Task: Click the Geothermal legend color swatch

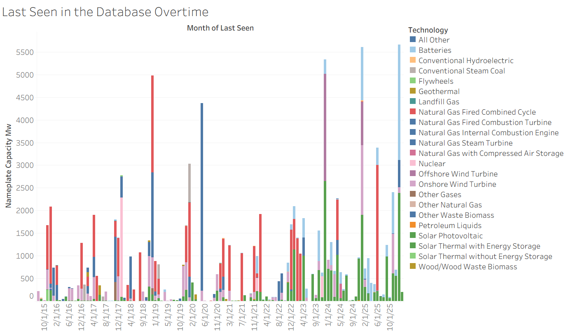Action: click(413, 92)
